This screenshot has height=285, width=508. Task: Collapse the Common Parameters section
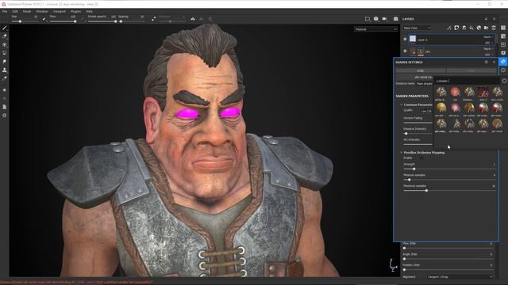click(x=402, y=104)
